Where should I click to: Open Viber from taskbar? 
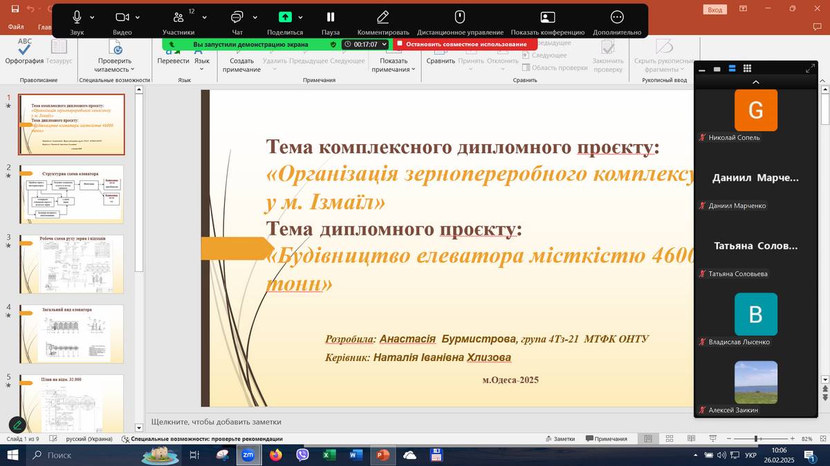pyautogui.click(x=302, y=455)
